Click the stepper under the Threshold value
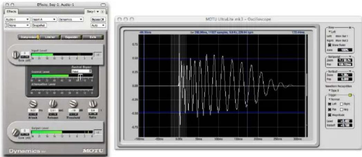The height and width of the screenshot is (157, 362). 73,114
